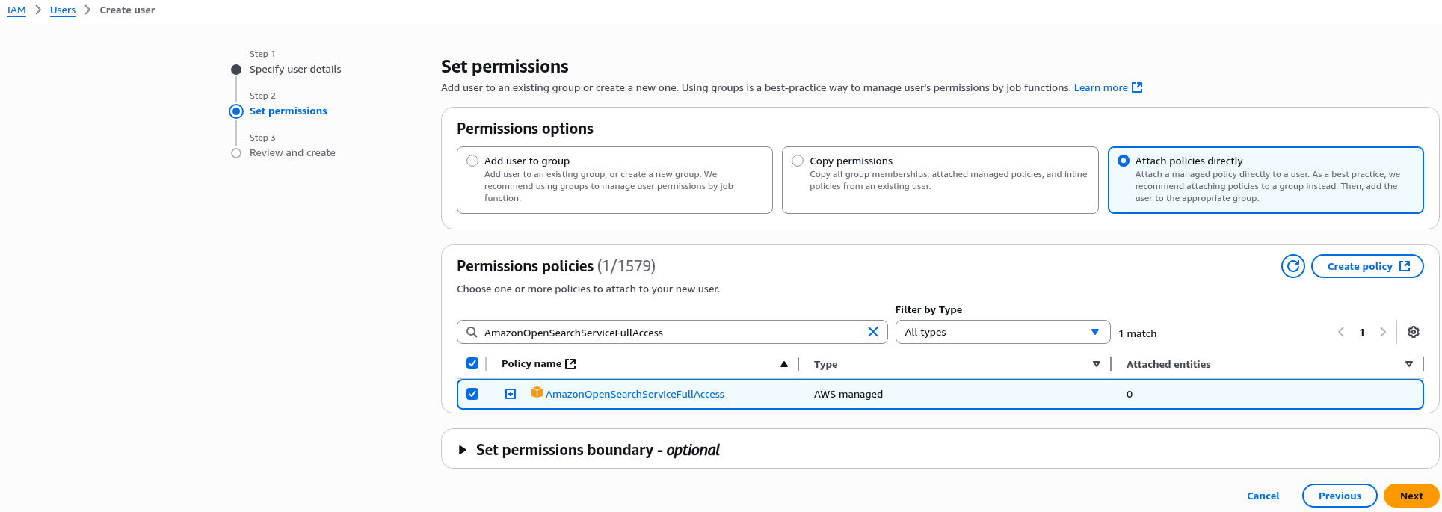The height and width of the screenshot is (512, 1442).
Task: Select Step 3 Review and create
Action: (292, 153)
